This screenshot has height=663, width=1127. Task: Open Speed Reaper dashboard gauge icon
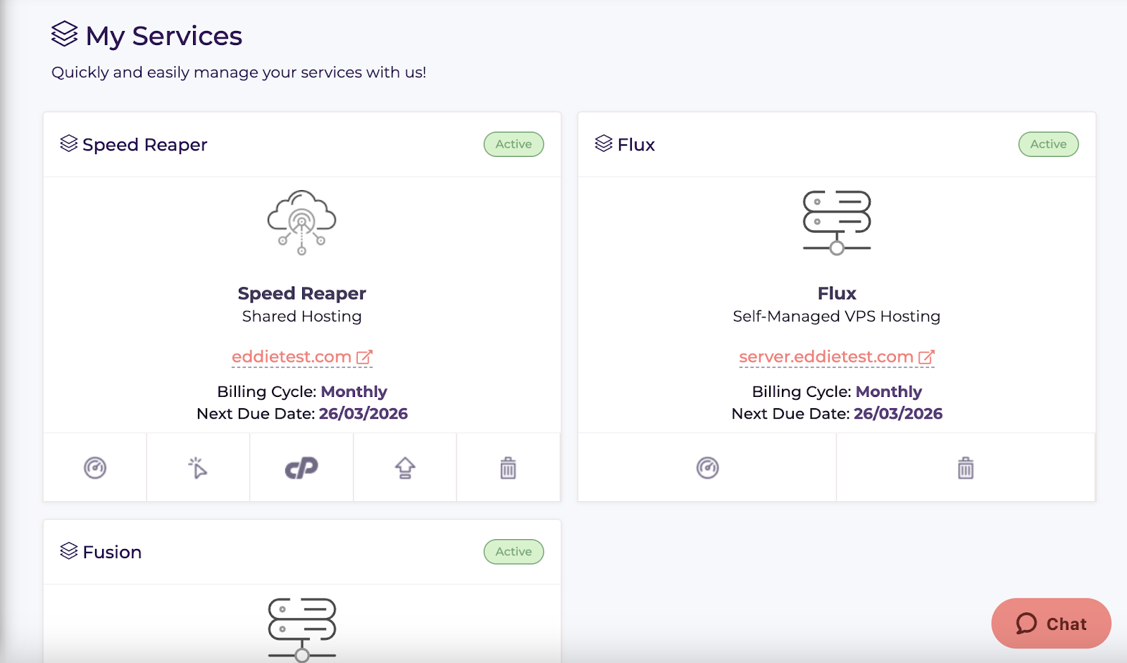95,468
